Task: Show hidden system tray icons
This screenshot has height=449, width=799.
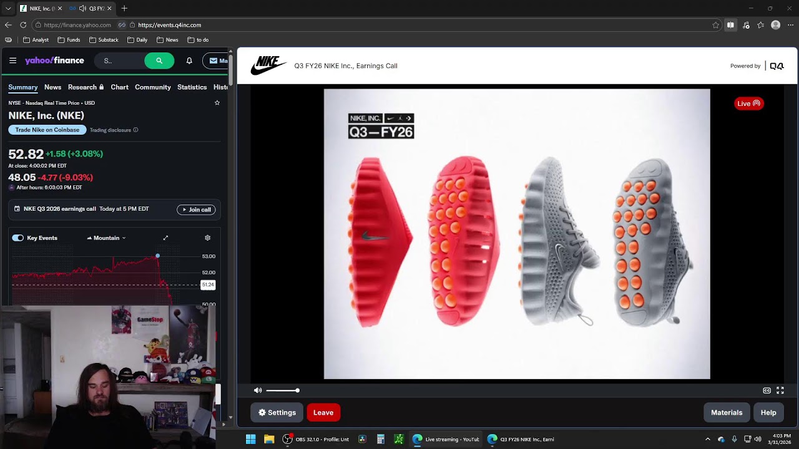Action: 707,439
